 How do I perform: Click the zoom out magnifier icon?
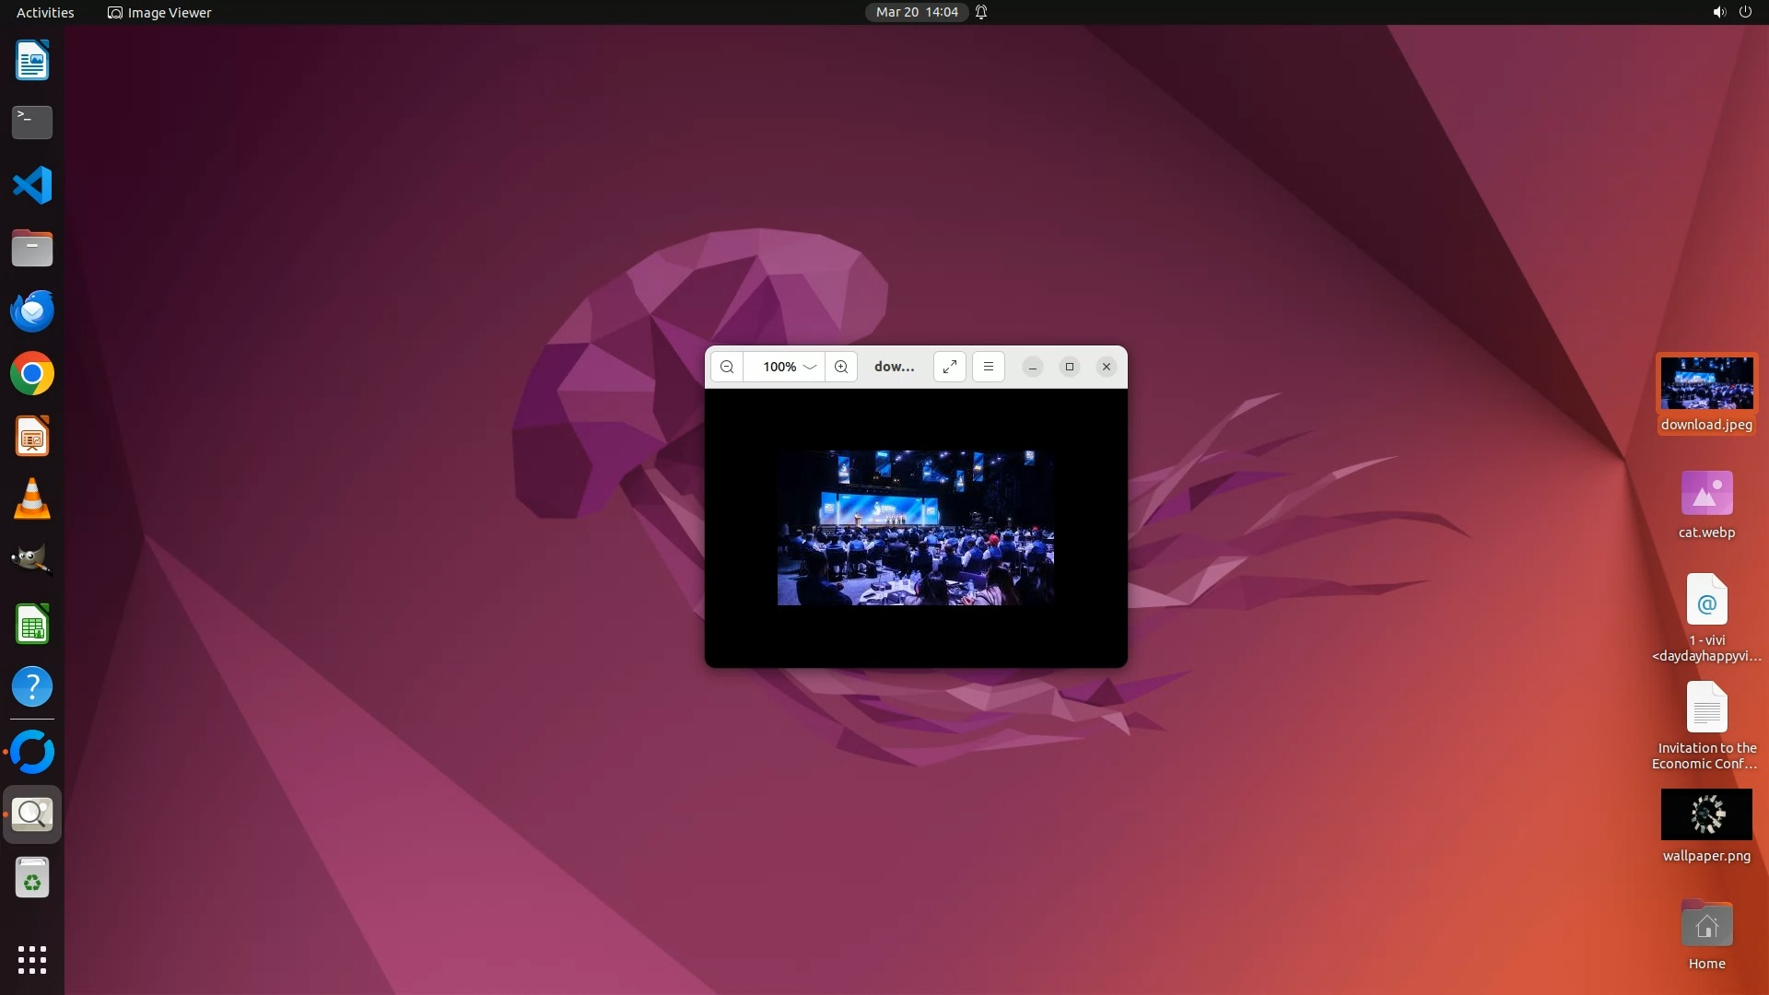[727, 367]
